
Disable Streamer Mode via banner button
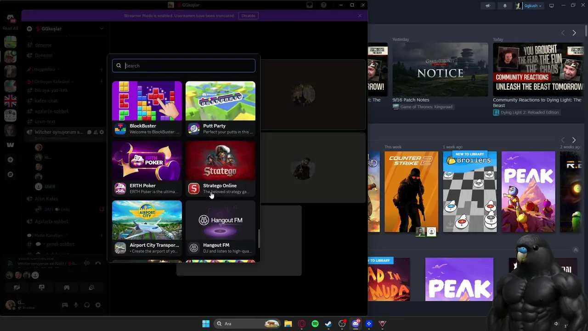pos(248,16)
